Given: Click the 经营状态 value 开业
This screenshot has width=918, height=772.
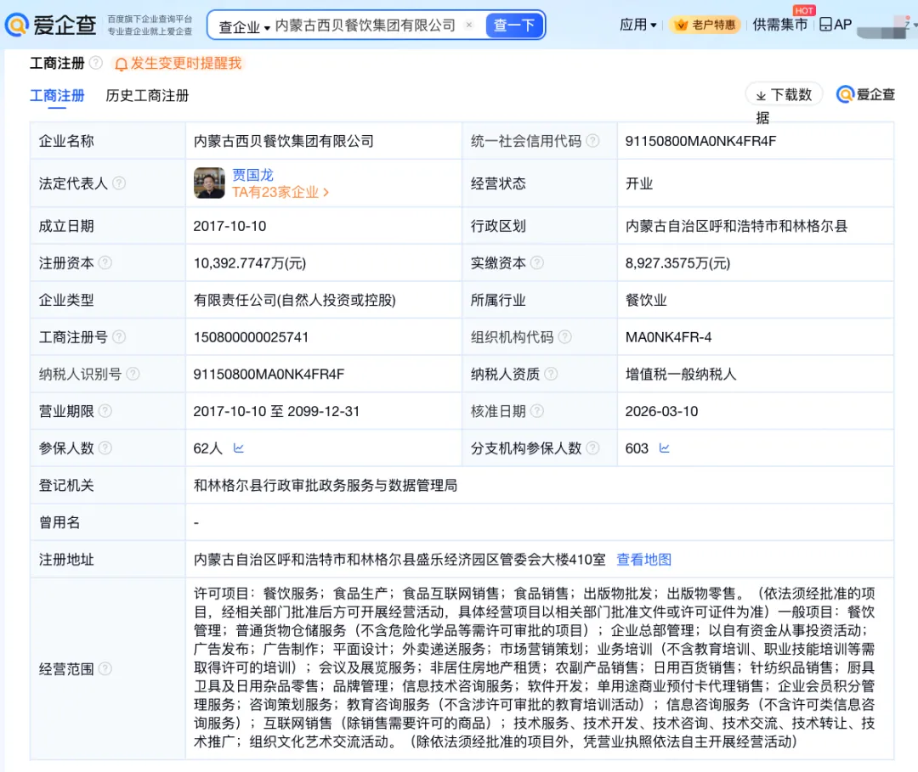Looking at the screenshot, I should tap(638, 183).
